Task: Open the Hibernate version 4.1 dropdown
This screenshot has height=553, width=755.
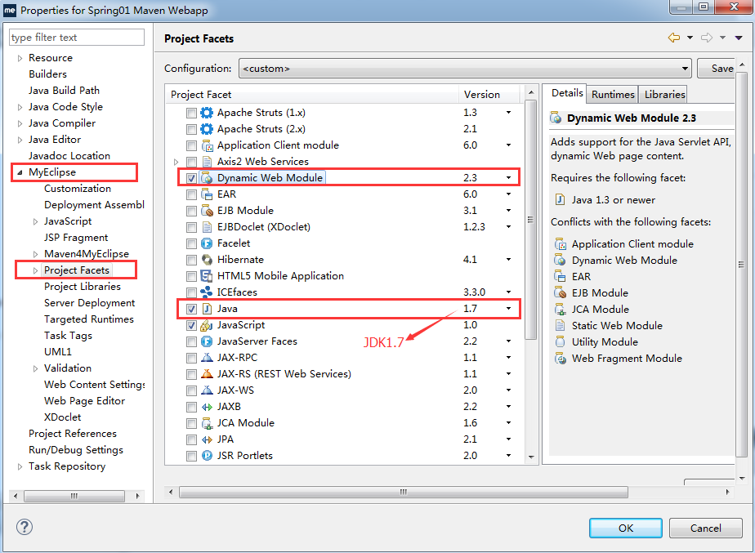Action: [x=508, y=260]
